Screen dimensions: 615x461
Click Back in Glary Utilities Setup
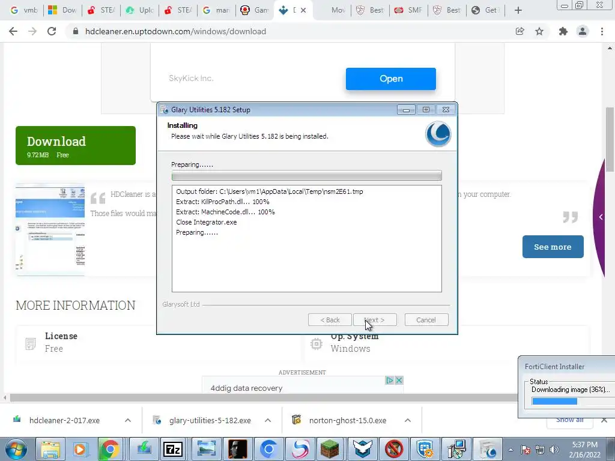330,320
